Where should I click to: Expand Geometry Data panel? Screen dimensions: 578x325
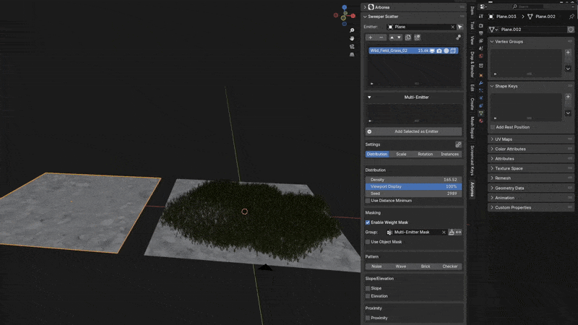531,188
